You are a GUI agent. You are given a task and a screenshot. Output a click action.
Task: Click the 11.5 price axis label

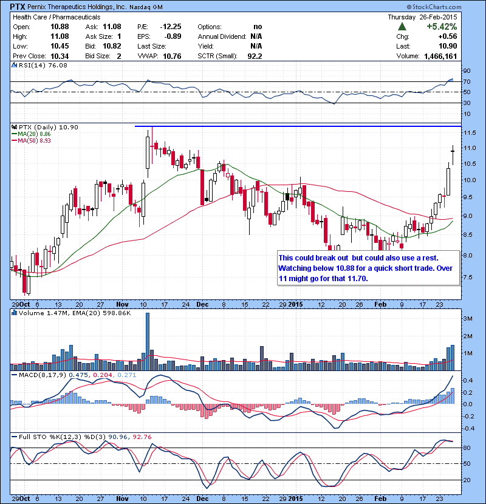click(470, 132)
